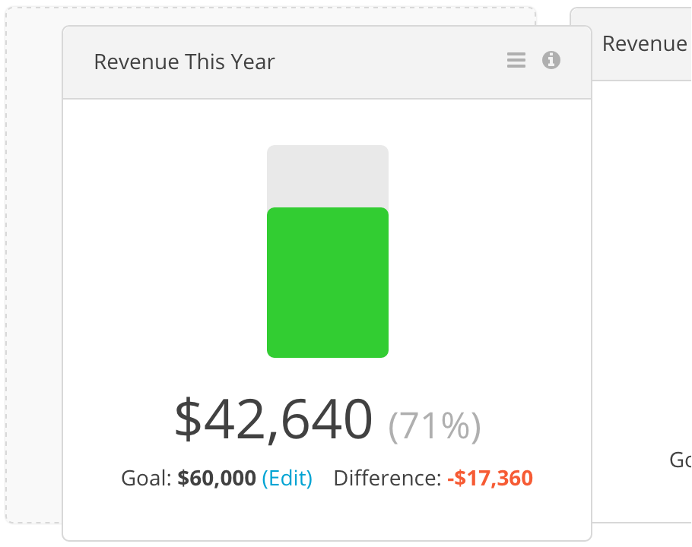The width and height of the screenshot is (692, 547).
Task: Select the neighboring Revenue widget title
Action: 645,43
